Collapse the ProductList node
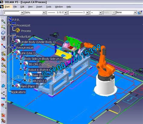Viewport: 143px width, 124px height. pyautogui.click(x=9, y=36)
